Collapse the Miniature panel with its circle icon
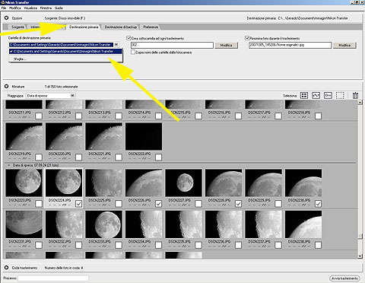 [x=7, y=87]
